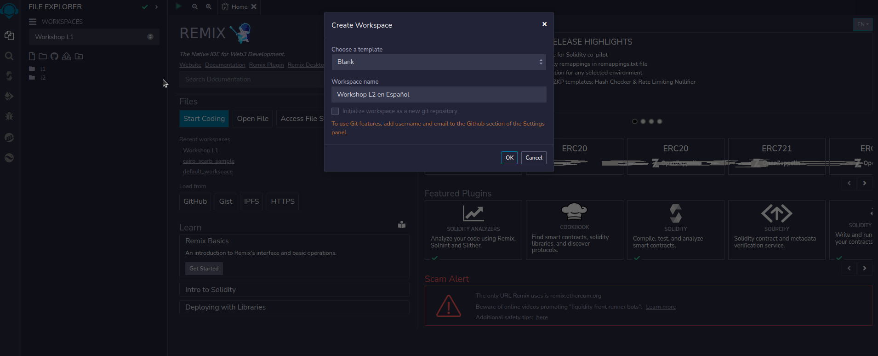Open additional safety tips here link
878x356 pixels.
click(x=542, y=317)
